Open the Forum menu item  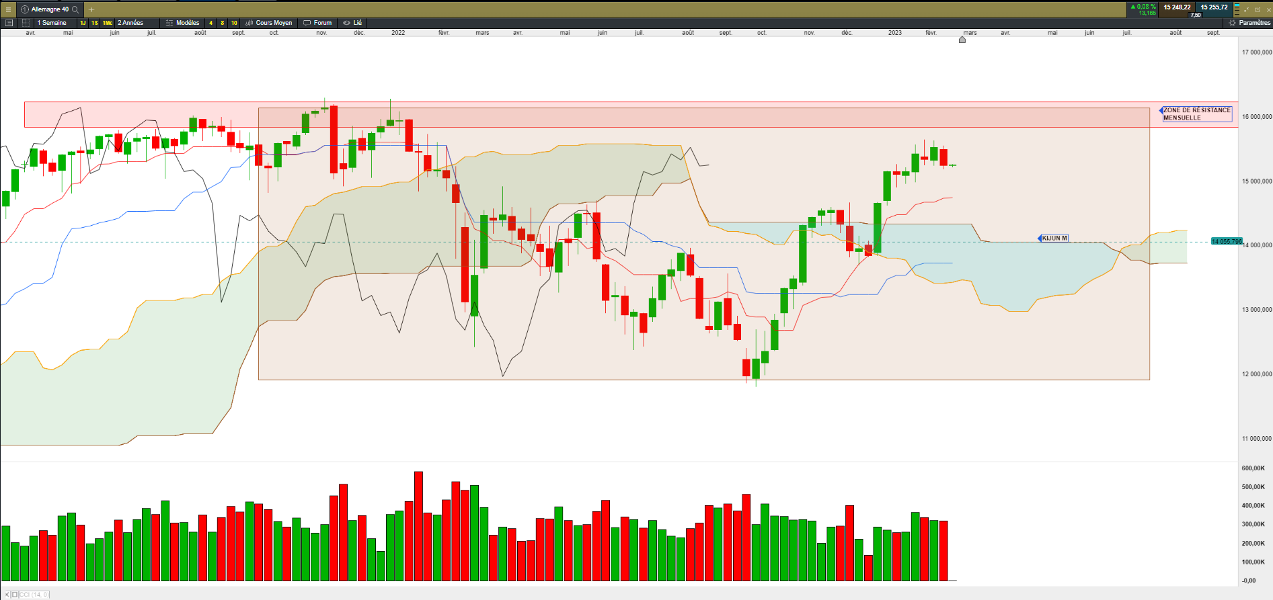click(x=317, y=23)
